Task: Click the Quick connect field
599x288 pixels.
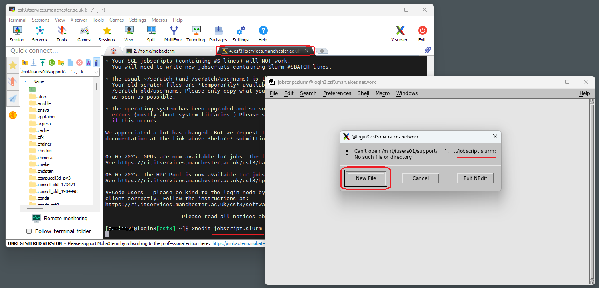Action: pos(53,51)
